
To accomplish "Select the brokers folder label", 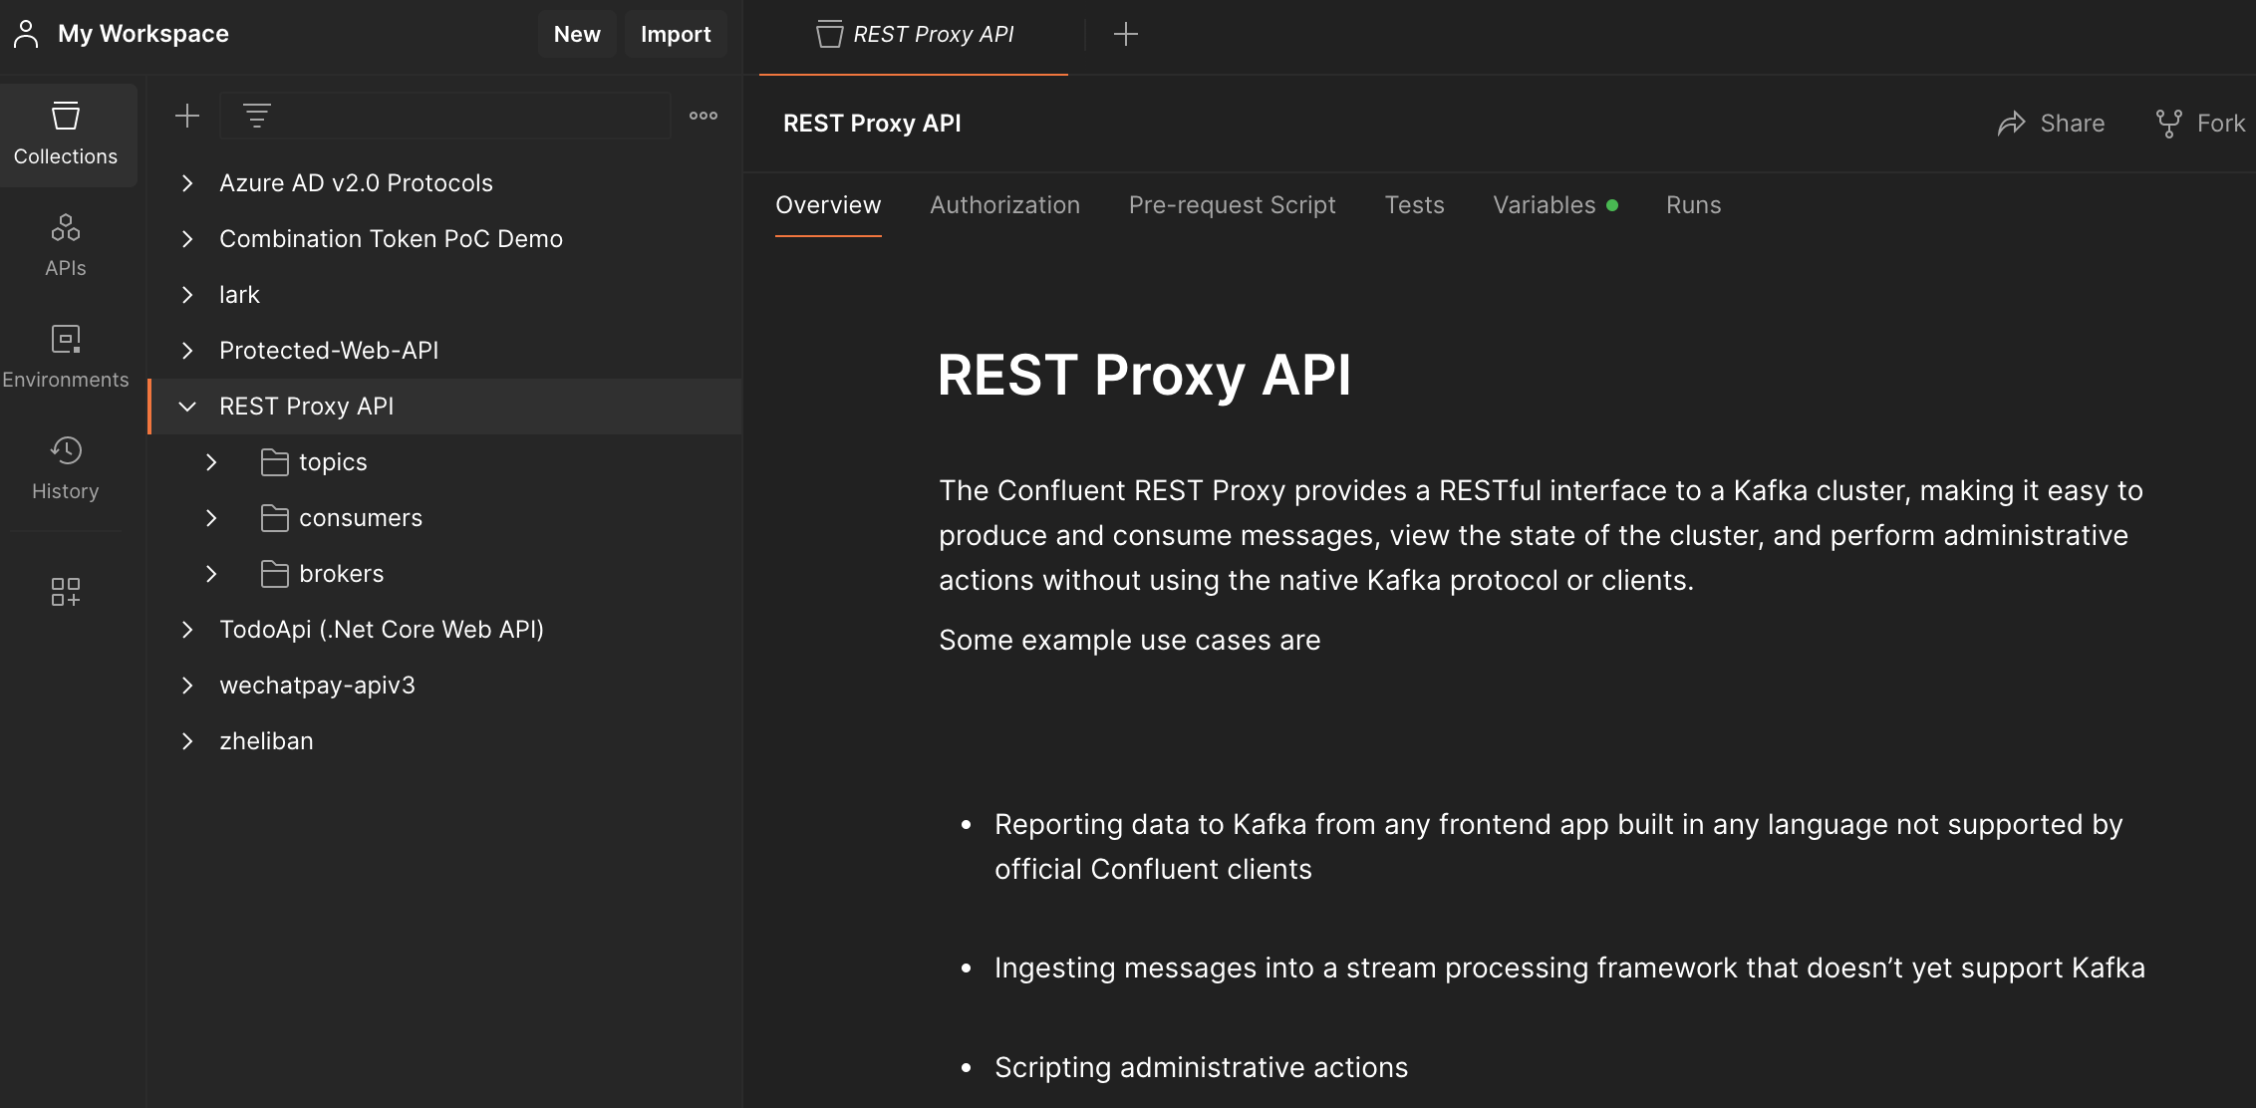I will pos(341,574).
